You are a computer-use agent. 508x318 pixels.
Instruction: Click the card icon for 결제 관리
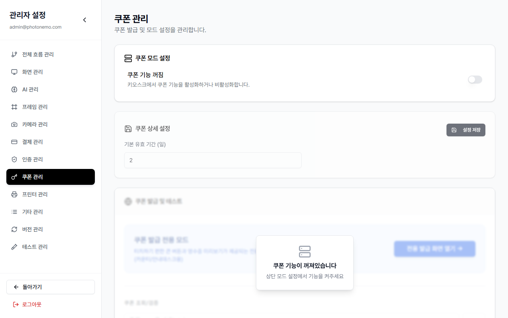pos(14,142)
